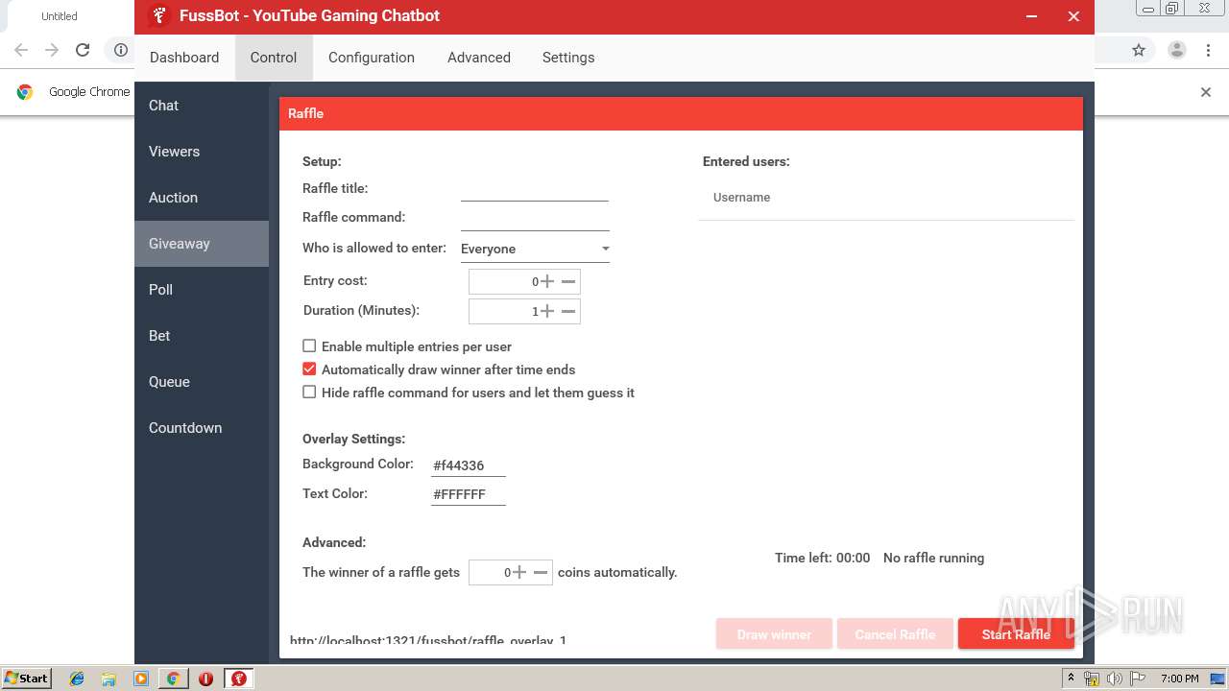1229x691 pixels.
Task: Focus the Raffle title input field
Action: coord(535,189)
